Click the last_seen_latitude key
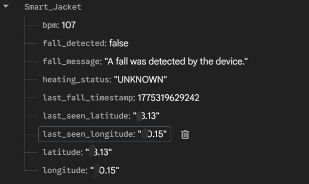 pyautogui.click(x=86, y=116)
